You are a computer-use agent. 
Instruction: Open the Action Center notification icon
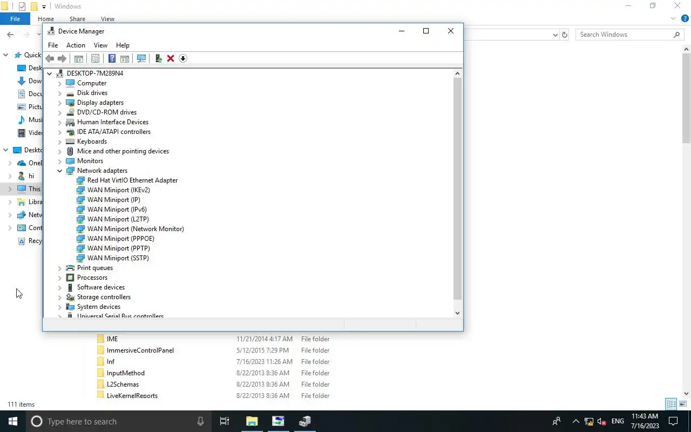click(673, 421)
